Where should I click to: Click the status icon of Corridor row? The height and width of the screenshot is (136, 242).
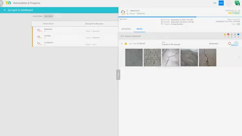click(x=39, y=37)
